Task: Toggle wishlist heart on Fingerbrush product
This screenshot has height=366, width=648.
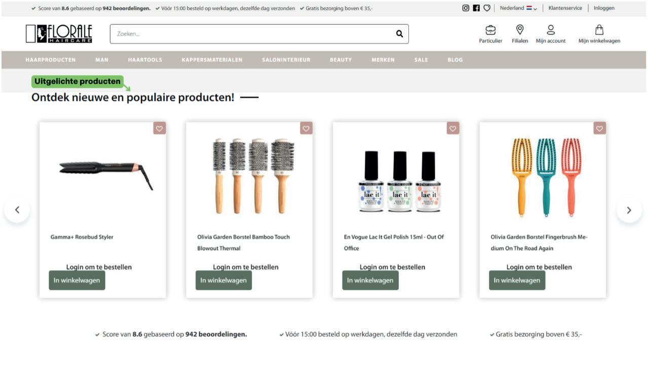Action: [x=600, y=129]
